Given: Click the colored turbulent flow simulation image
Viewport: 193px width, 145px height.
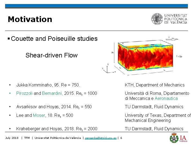Looking at the screenshot, I should (x=145, y=56).
